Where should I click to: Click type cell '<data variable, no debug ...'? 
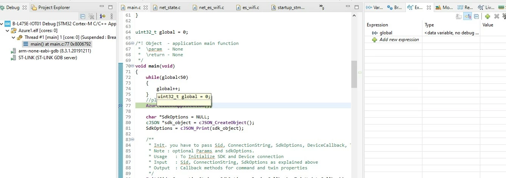(x=452, y=33)
